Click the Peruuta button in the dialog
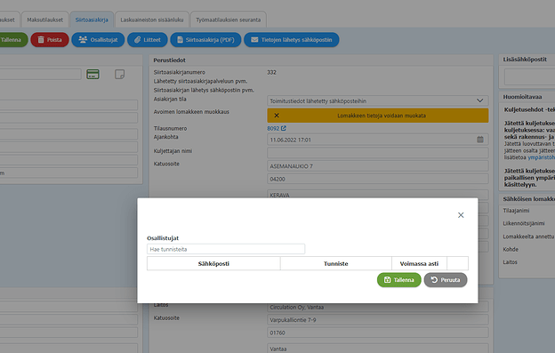The height and width of the screenshot is (353, 555). coord(446,280)
